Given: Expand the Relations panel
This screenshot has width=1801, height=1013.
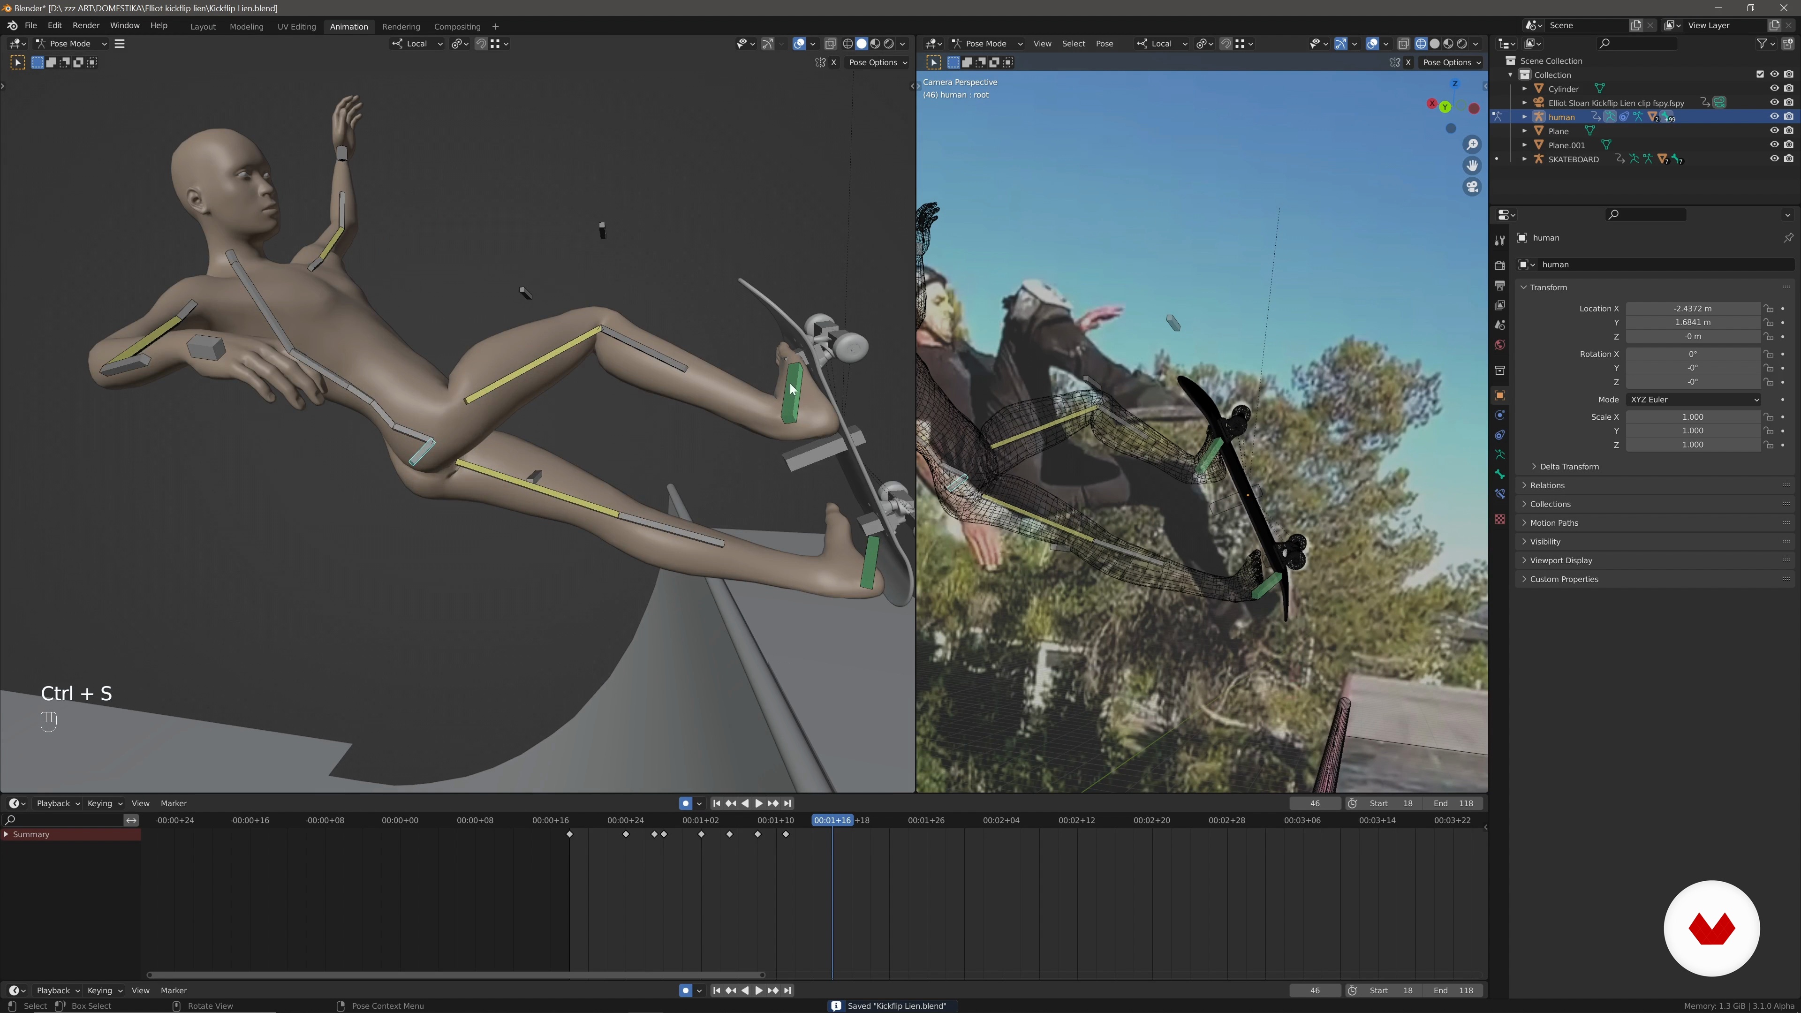Looking at the screenshot, I should point(1654,485).
